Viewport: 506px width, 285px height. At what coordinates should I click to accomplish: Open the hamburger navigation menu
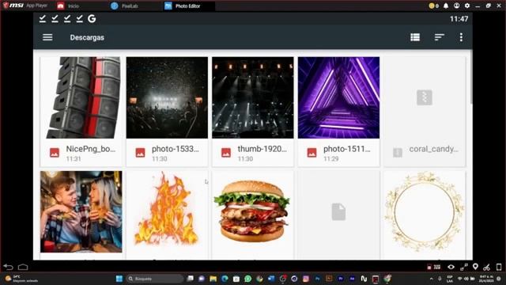click(x=47, y=37)
